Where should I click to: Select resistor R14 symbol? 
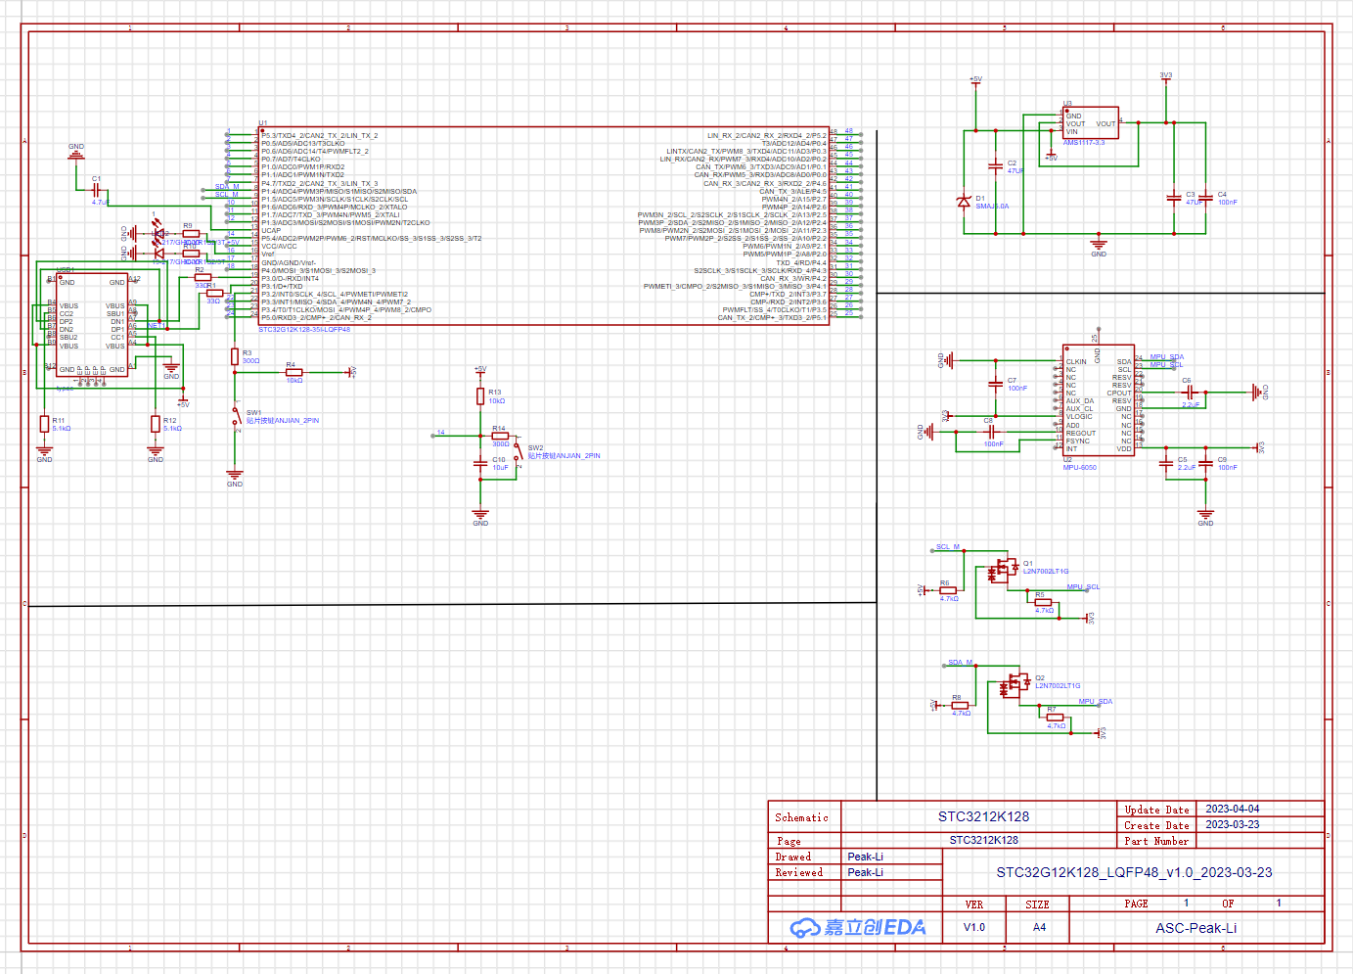(500, 436)
